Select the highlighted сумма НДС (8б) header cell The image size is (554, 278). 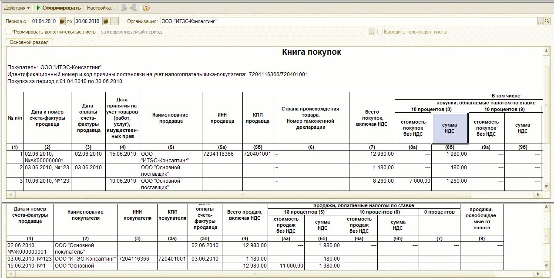[450, 128]
